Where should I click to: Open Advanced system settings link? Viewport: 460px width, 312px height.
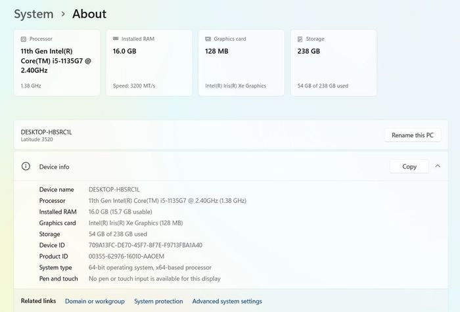point(227,301)
